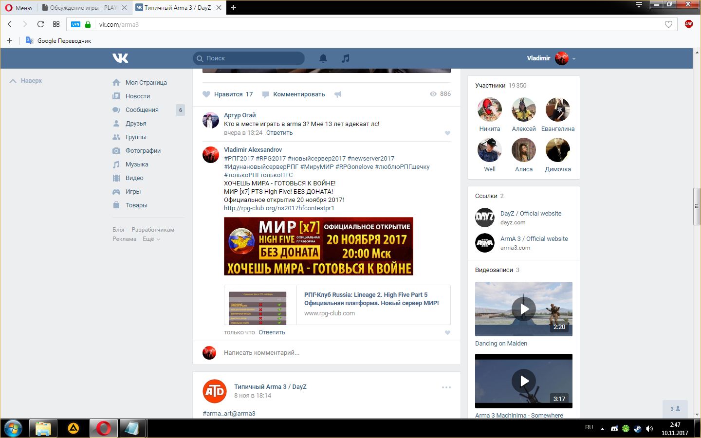Like Артур Огай's comment heart
701x438 pixels.
[x=447, y=133]
